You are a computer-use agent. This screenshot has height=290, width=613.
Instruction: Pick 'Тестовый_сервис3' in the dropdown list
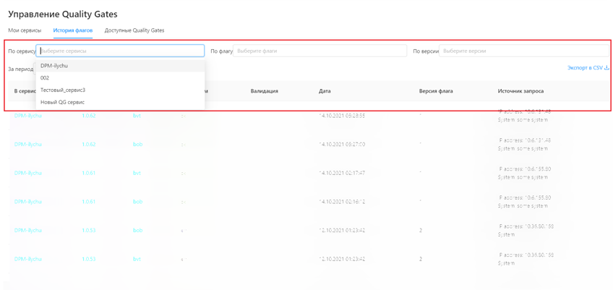coord(63,90)
